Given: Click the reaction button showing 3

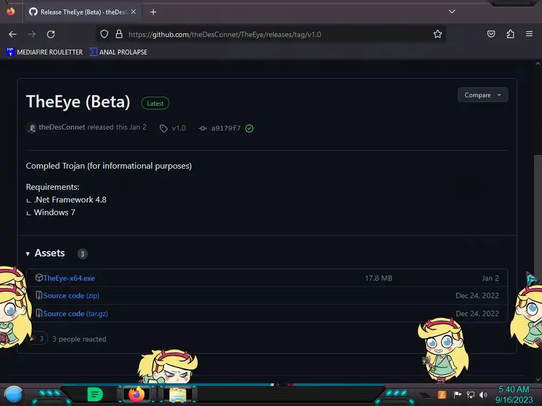Looking at the screenshot, I should (x=38, y=339).
